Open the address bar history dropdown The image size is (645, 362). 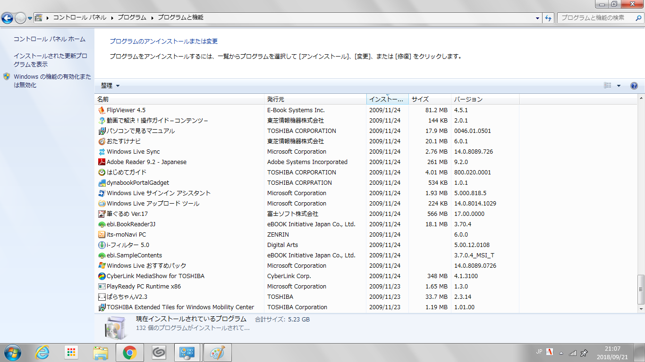tap(538, 18)
